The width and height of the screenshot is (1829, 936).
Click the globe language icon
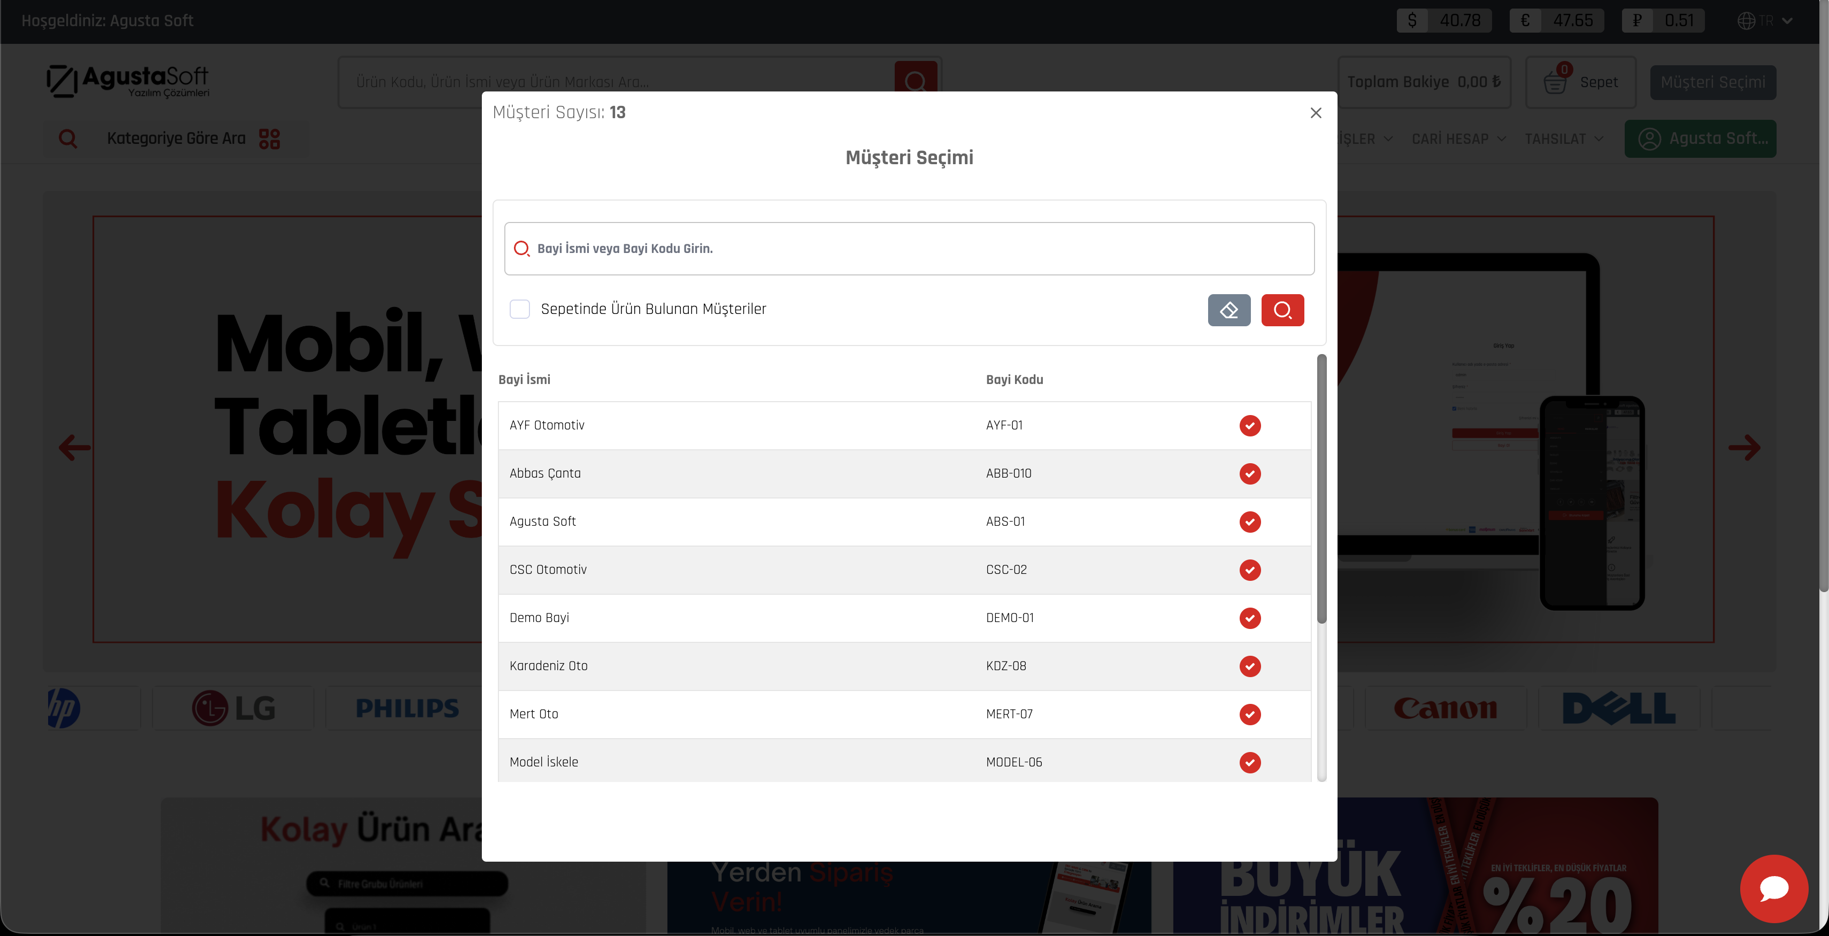point(1746,21)
